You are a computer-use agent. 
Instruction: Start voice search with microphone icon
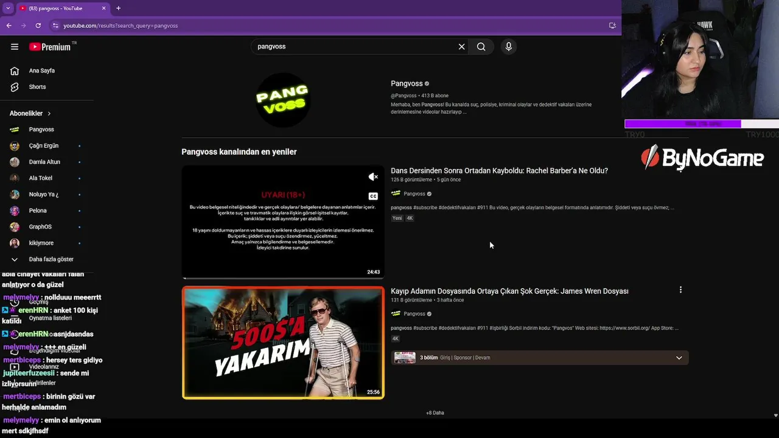point(509,47)
